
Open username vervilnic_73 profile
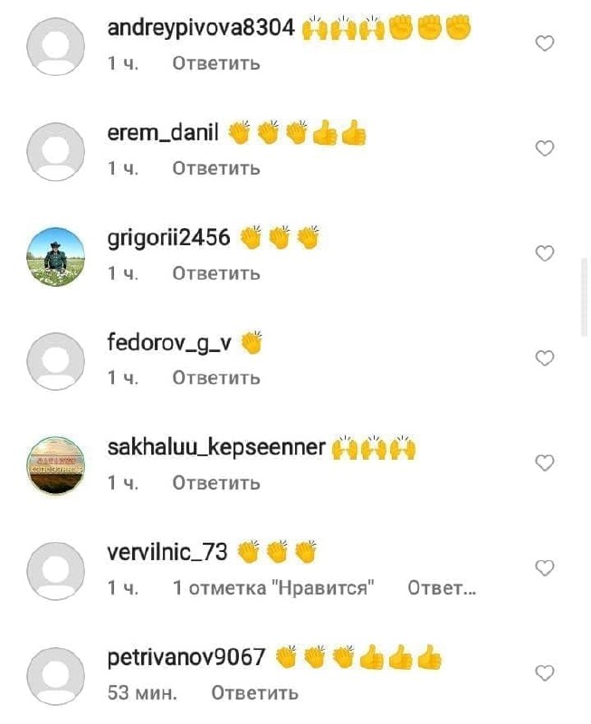(167, 552)
